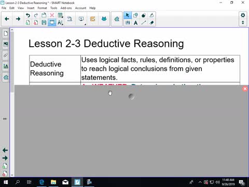The height and width of the screenshot is (187, 249).
Task: Toggle toolbar position with up-down arrows
Action: (x=243, y=23)
